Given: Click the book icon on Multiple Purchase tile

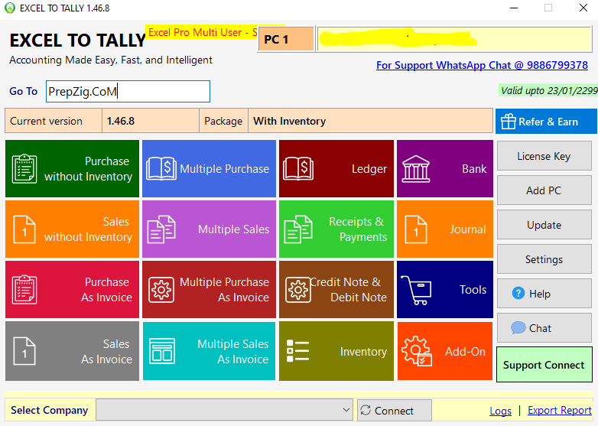Looking at the screenshot, I should [161, 168].
